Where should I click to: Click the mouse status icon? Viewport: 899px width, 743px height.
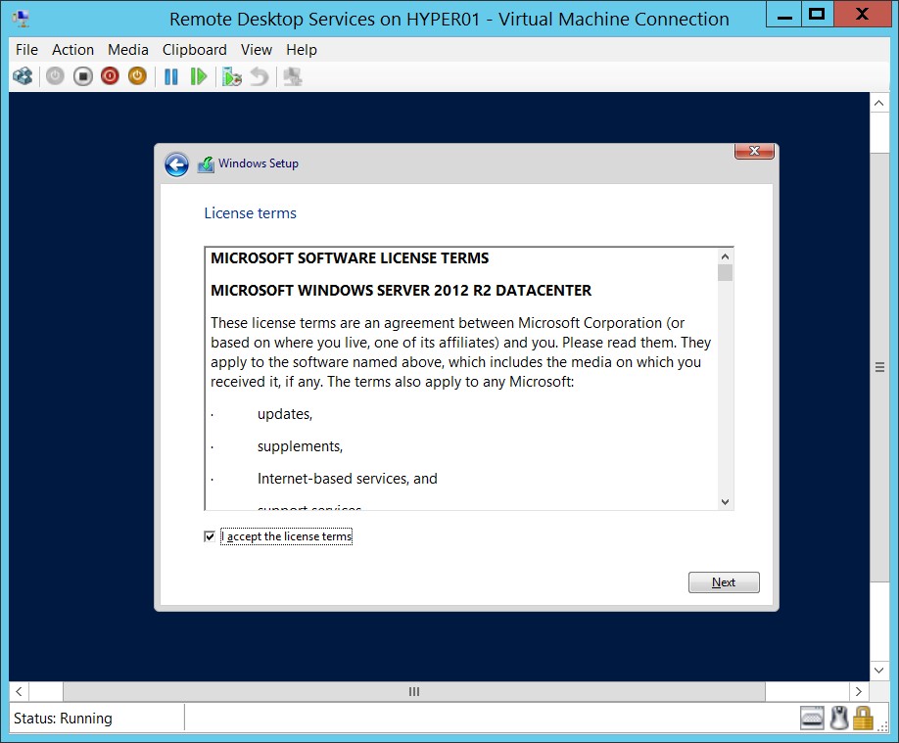coord(839,718)
